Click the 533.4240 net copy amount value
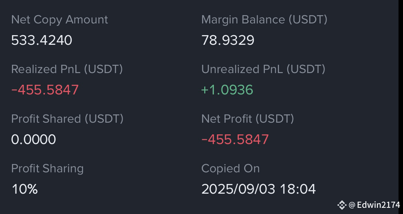Screen dimensions: 403x214 click(42, 40)
